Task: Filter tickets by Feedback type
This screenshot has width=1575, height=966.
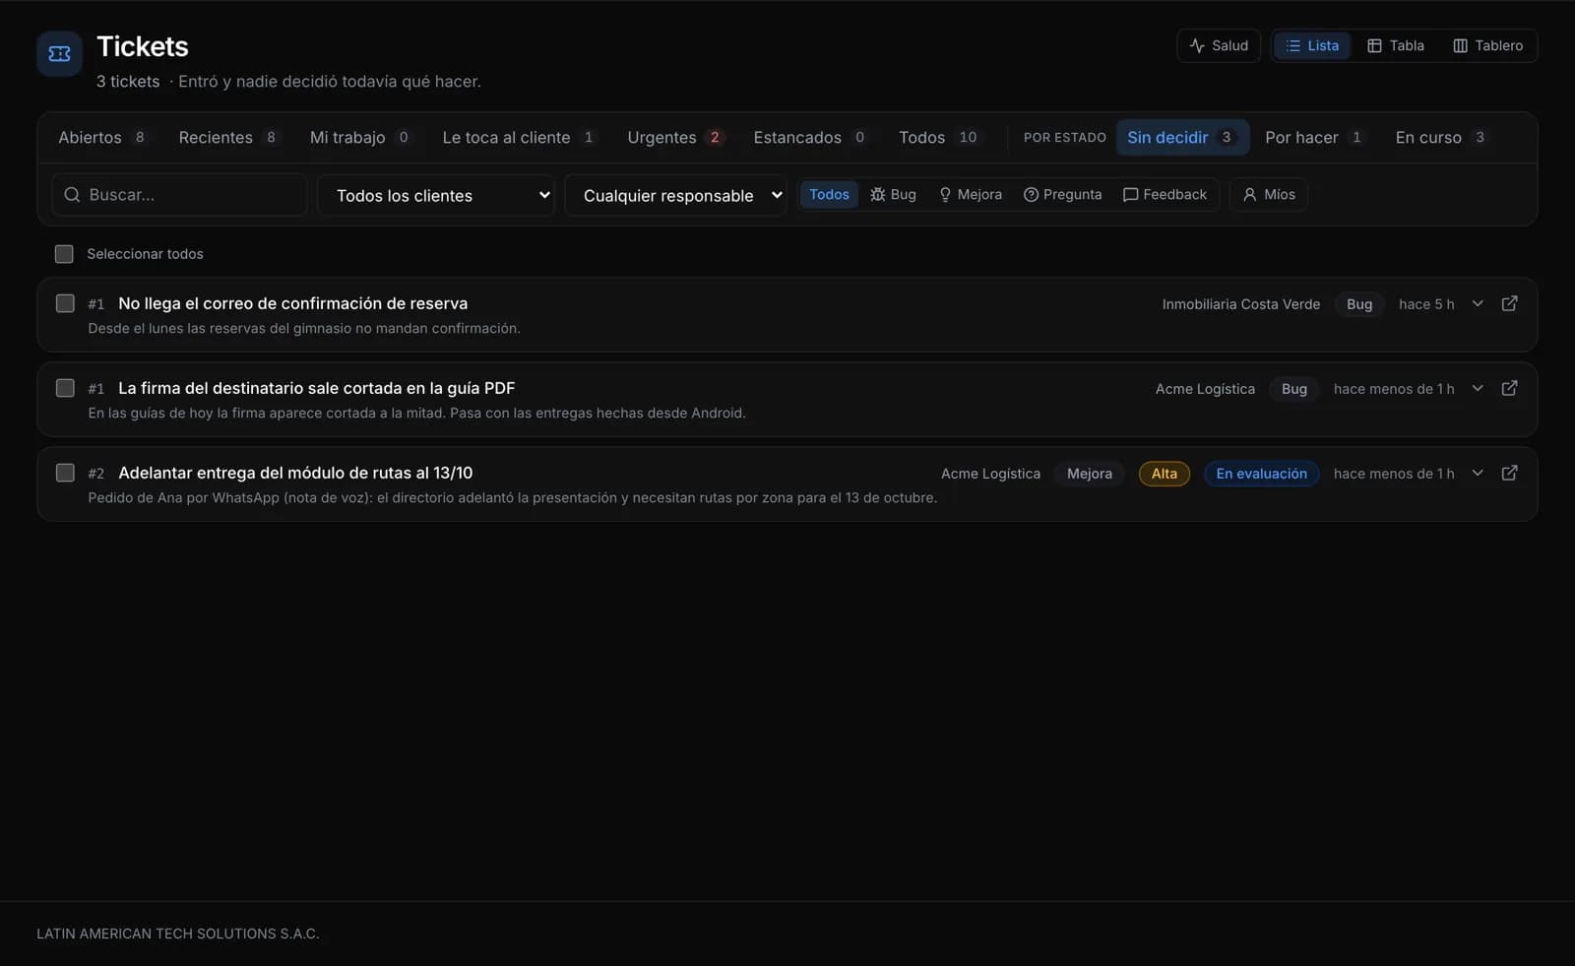Action: pos(1165,194)
